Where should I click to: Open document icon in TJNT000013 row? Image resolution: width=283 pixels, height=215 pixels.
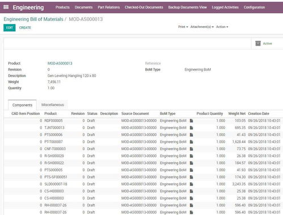pos(191,128)
